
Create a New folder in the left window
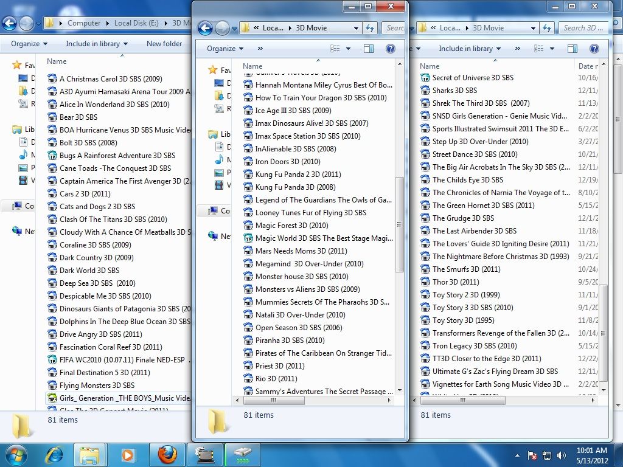pos(164,44)
